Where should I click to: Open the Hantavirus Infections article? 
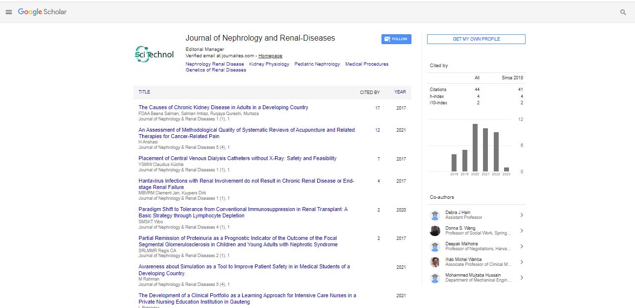[246, 184]
